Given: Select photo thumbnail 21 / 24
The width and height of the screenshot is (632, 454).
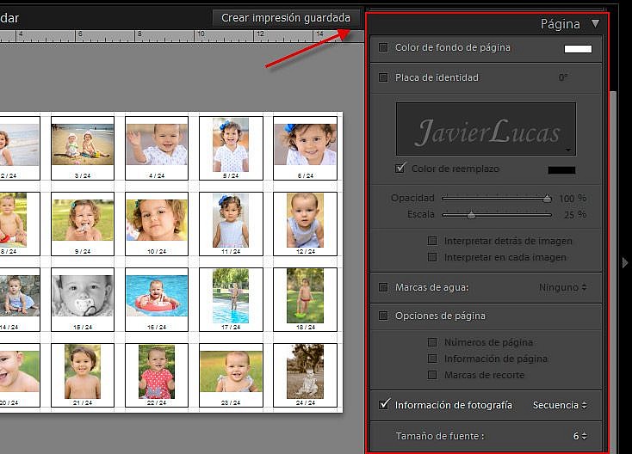Looking at the screenshot, I should click(83, 375).
